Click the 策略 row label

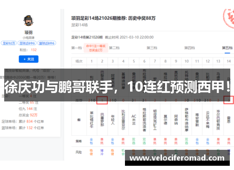79,141
